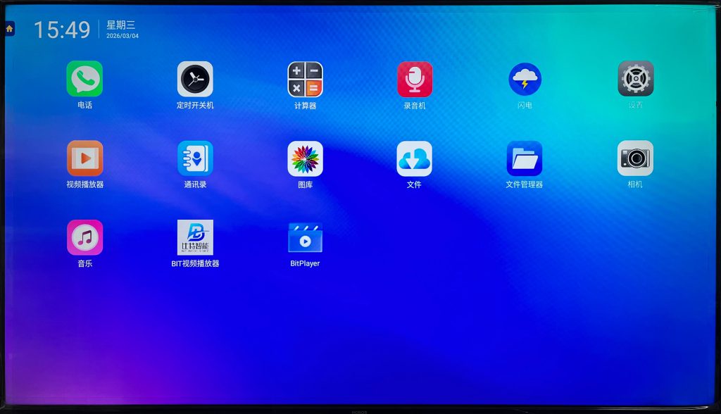This screenshot has width=721, height=414.
Task: Launch the orange 视频播放器 video player
Action: 84,158
